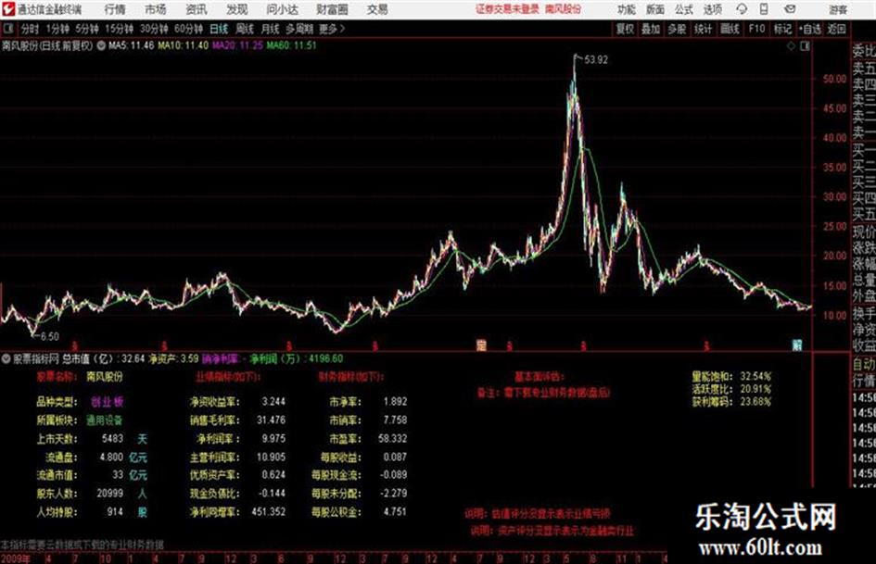Viewport: 876px width, 564px height.
Task: Click the 叠加 overlay button
Action: click(x=651, y=29)
